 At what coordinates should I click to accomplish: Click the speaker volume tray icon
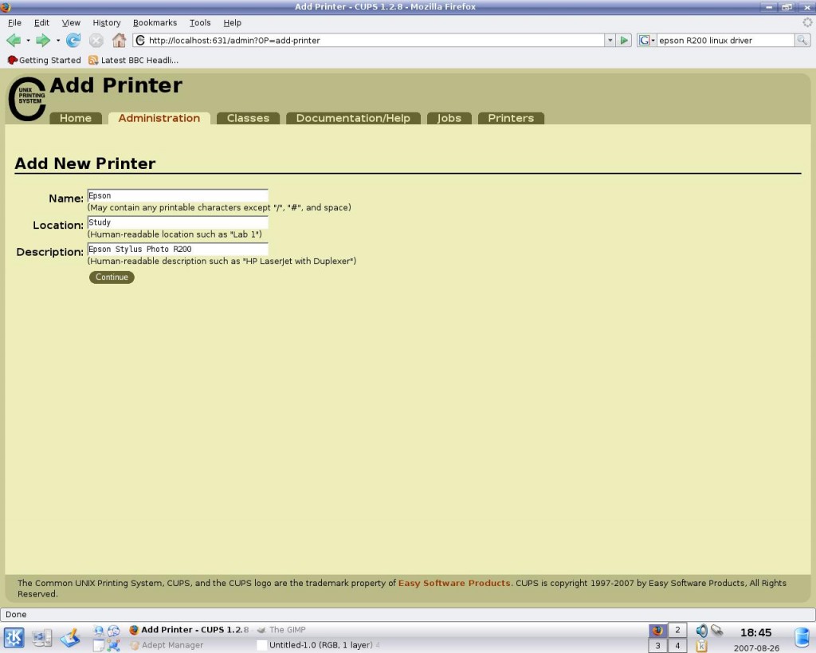tap(701, 631)
